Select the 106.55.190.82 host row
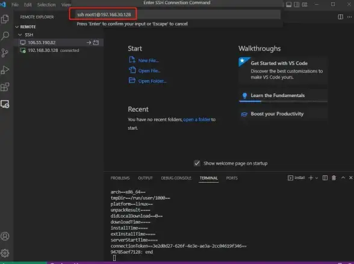This screenshot has height=264, width=354. pyautogui.click(x=58, y=42)
